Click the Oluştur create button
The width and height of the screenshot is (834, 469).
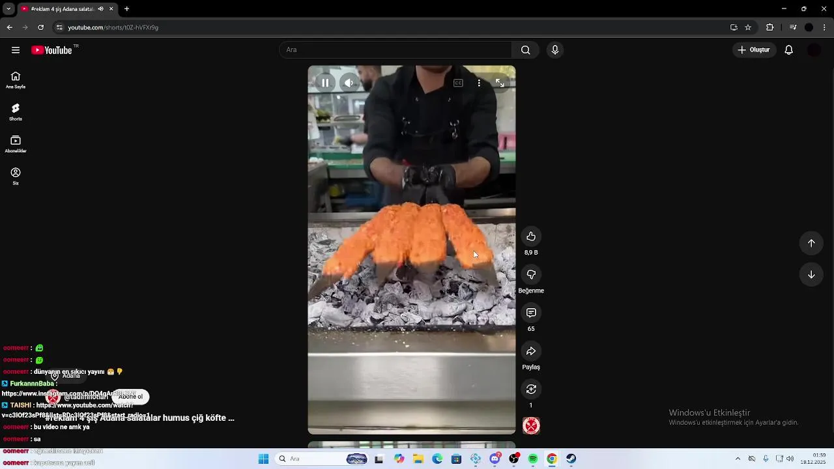coord(755,50)
